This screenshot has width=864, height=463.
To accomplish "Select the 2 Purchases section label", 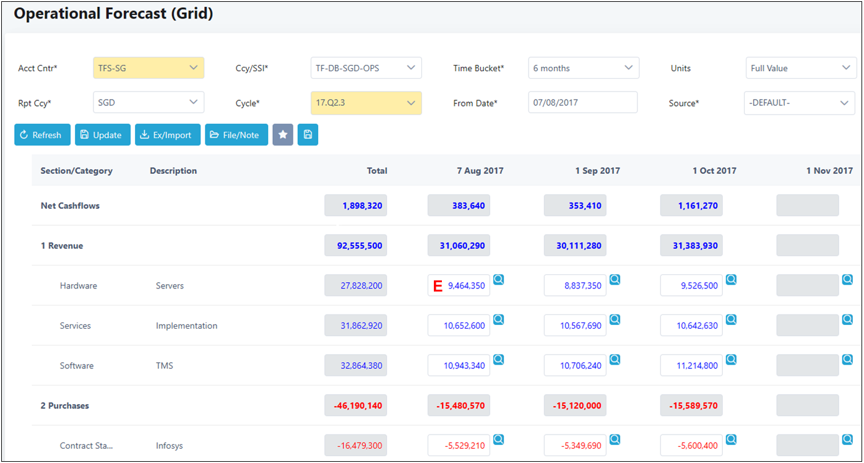I will click(65, 405).
